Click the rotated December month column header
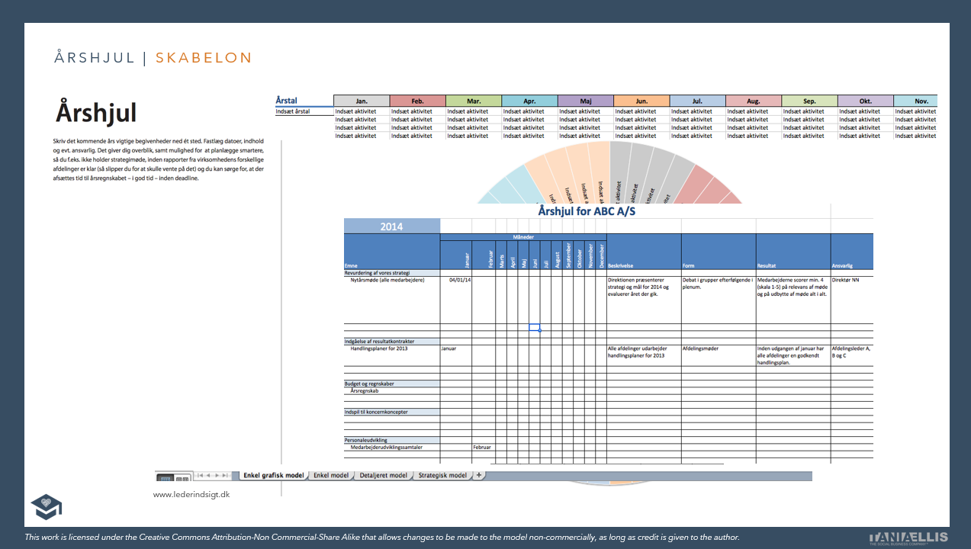The height and width of the screenshot is (549, 971). tap(602, 255)
